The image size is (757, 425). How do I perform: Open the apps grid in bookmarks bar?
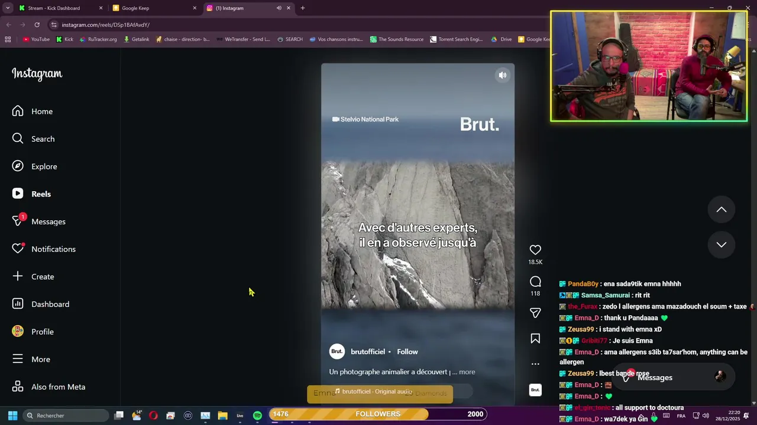tap(8, 40)
